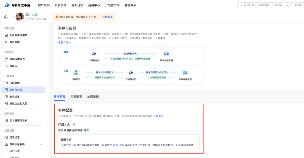Focus the documentation search field
Image resolution: width=304 pixels, height=158 pixels.
pyautogui.click(x=271, y=5)
